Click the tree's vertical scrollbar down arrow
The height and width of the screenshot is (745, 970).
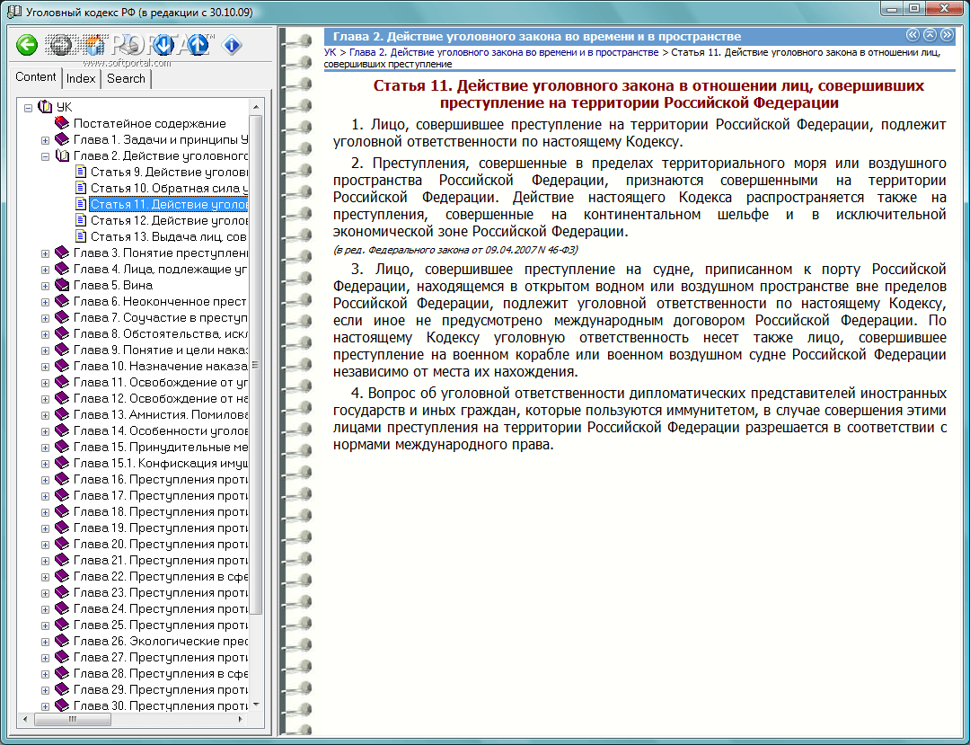pos(256,705)
